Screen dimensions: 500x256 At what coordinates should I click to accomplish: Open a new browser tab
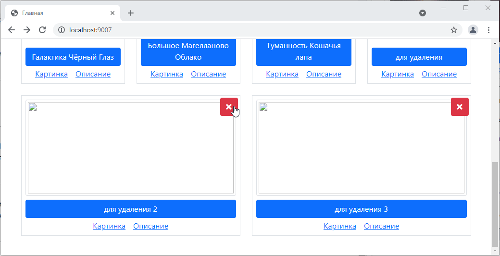click(x=131, y=13)
